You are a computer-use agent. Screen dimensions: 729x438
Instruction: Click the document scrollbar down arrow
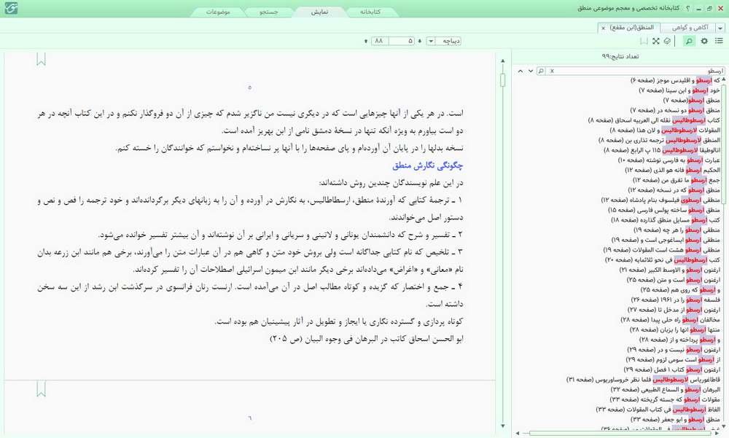point(502,426)
